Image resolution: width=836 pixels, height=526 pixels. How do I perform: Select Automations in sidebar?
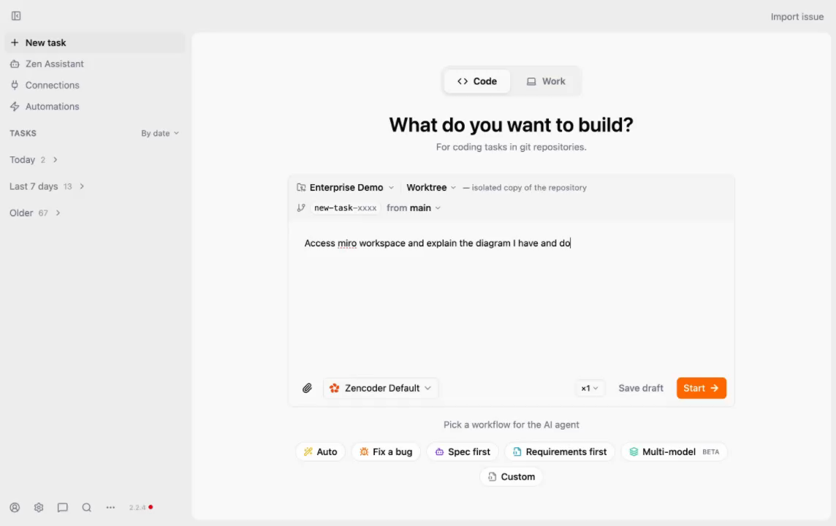95,107
